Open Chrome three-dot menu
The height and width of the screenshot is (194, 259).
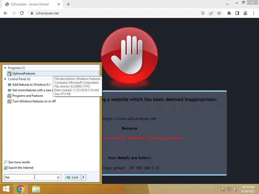click(x=253, y=13)
